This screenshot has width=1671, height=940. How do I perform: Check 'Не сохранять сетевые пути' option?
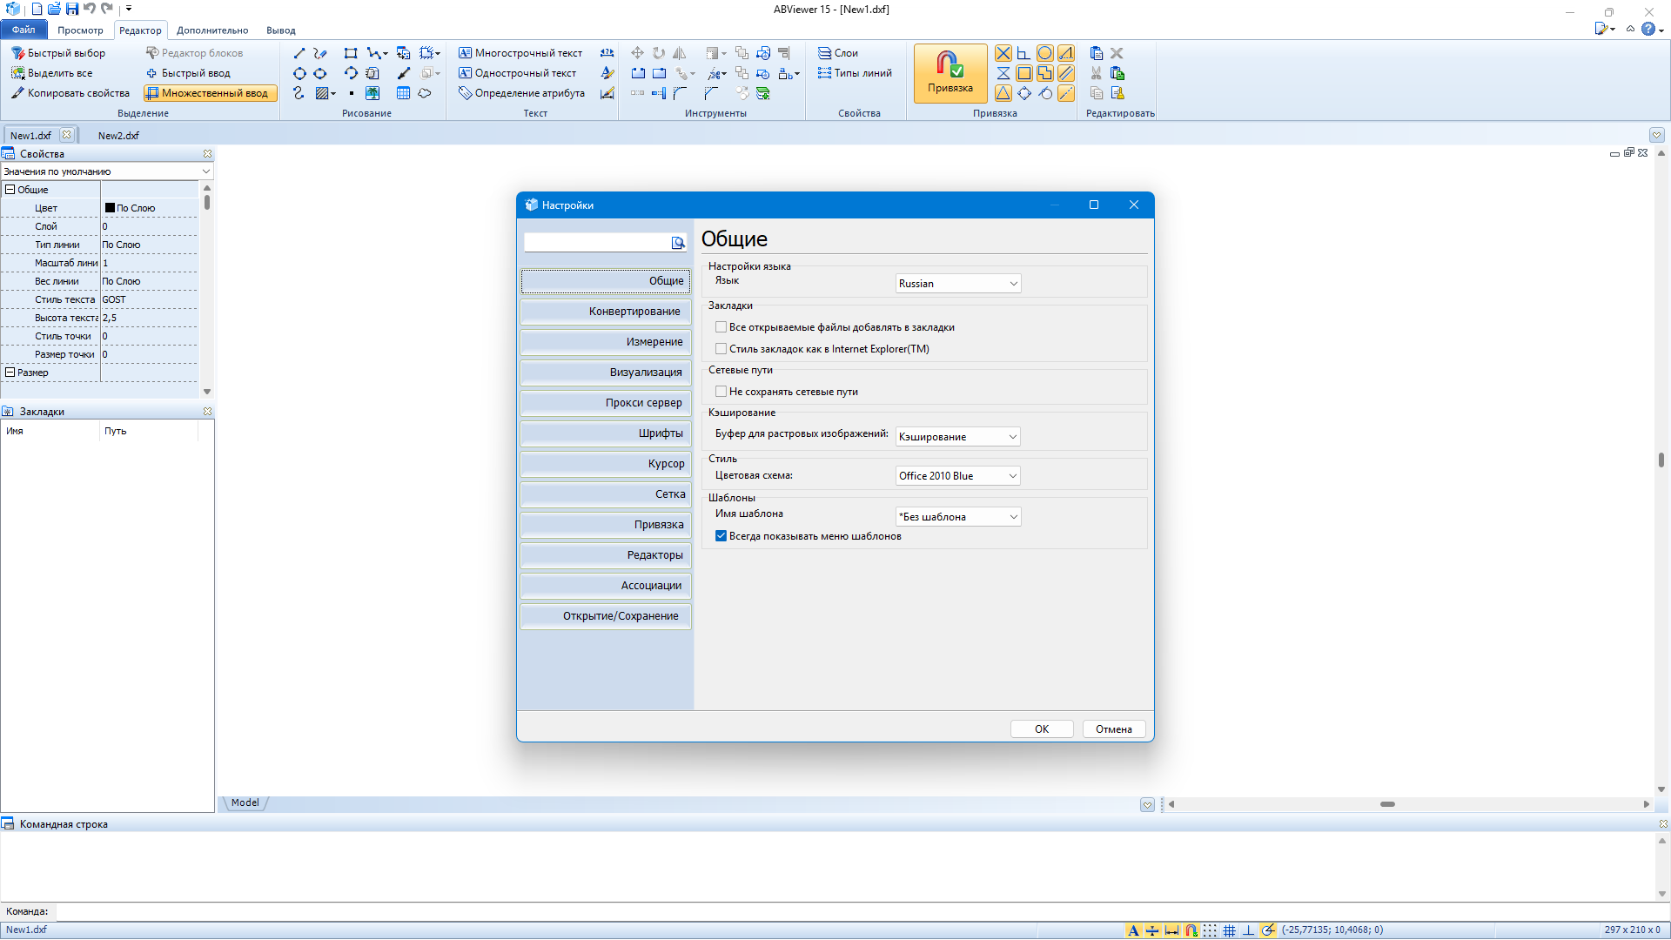click(x=721, y=392)
